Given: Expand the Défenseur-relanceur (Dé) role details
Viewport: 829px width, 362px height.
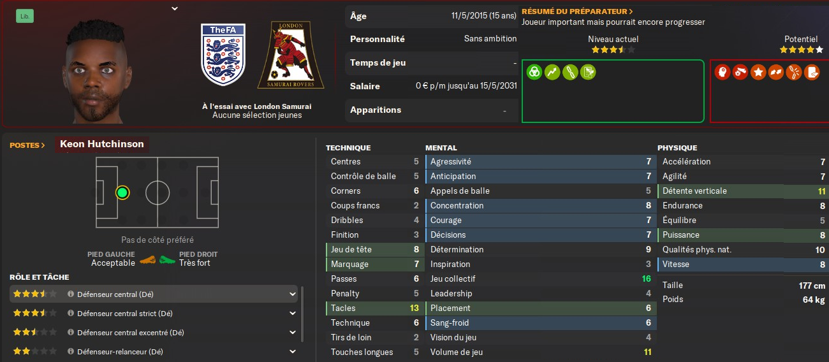Looking at the screenshot, I should pyautogui.click(x=293, y=352).
